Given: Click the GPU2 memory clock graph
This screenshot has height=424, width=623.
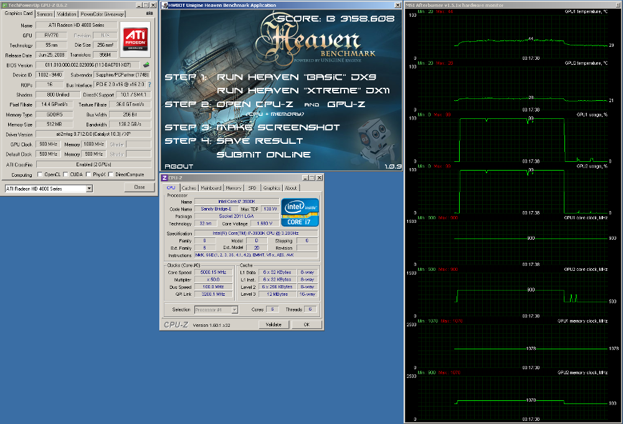Looking at the screenshot, I should tap(513, 398).
